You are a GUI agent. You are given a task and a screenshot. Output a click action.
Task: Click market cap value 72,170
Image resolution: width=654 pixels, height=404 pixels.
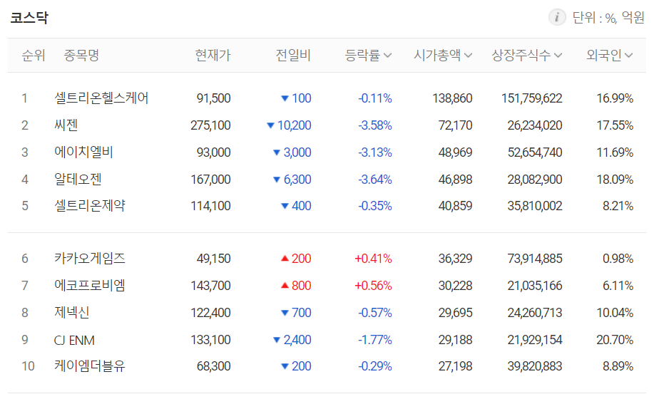click(456, 125)
